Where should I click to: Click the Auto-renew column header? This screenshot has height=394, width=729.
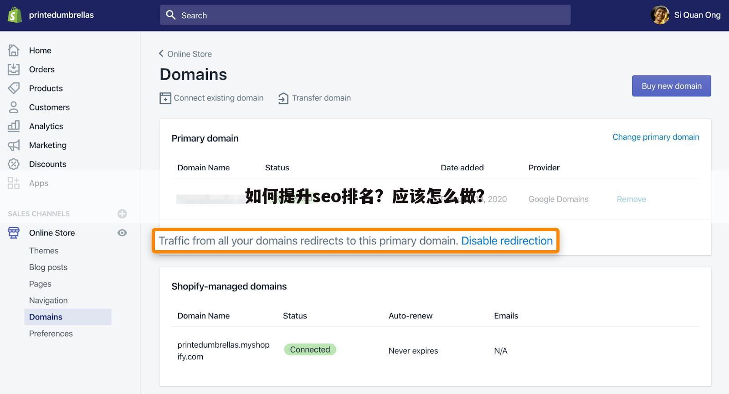point(411,316)
